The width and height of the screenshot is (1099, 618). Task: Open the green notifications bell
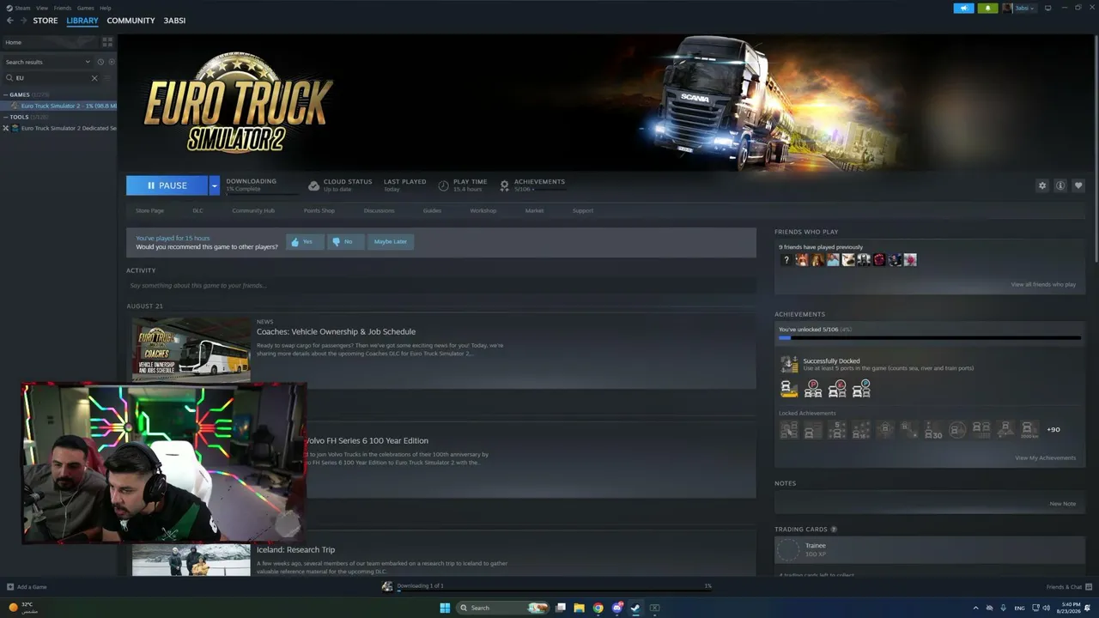tap(987, 8)
